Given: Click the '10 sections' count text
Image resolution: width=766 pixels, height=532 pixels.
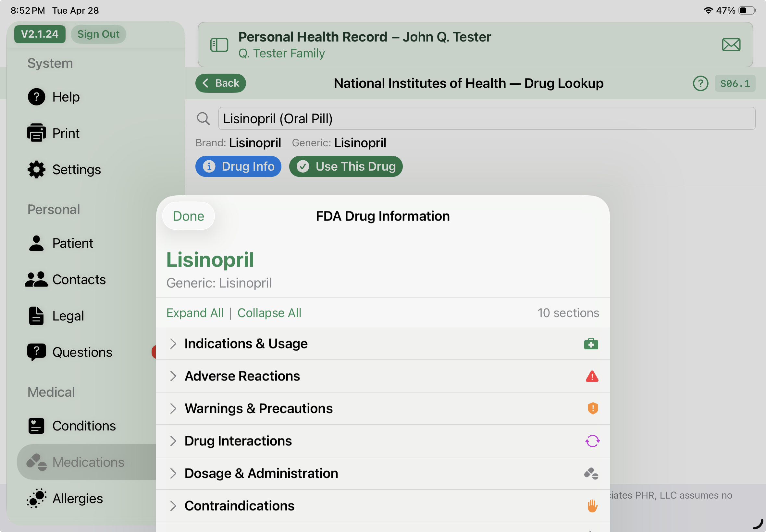Looking at the screenshot, I should (568, 313).
